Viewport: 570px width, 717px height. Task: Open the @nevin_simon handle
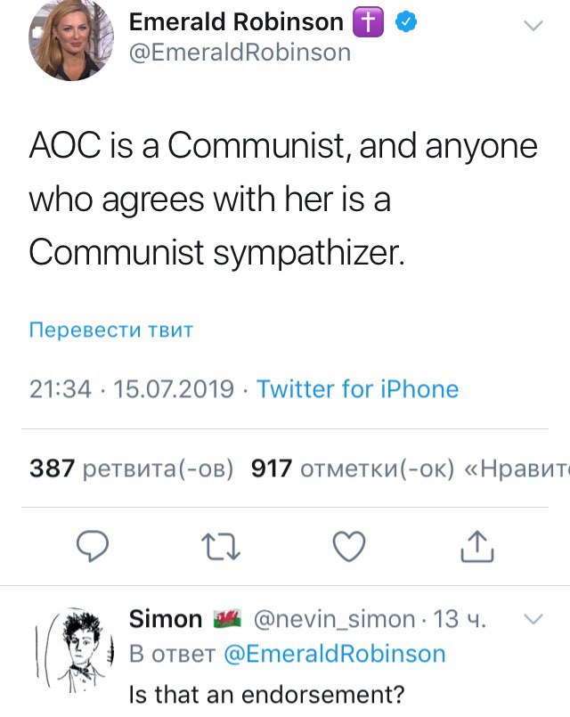[335, 619]
